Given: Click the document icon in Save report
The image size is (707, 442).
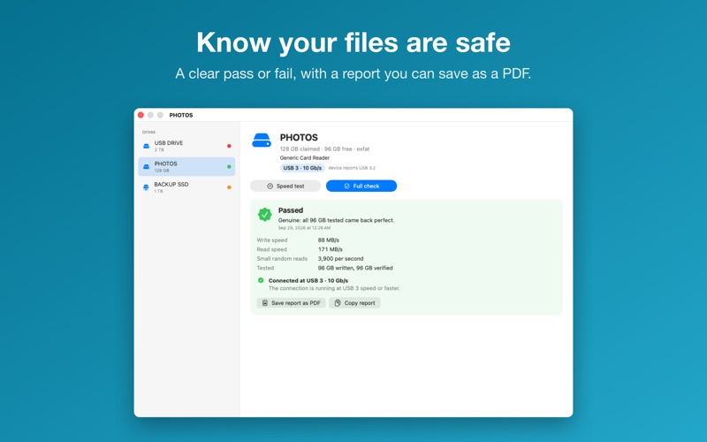Looking at the screenshot, I should point(265,303).
